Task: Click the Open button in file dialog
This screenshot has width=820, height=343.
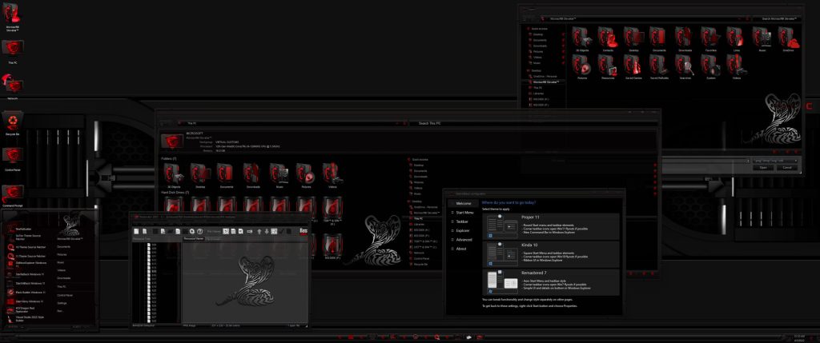Action: (x=763, y=168)
